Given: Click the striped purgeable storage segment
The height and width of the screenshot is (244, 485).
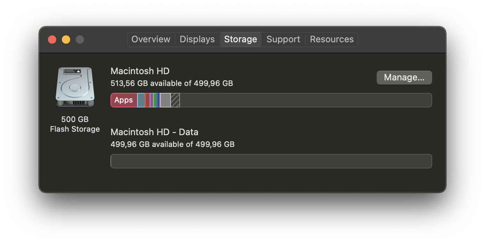Looking at the screenshot, I should click(175, 100).
